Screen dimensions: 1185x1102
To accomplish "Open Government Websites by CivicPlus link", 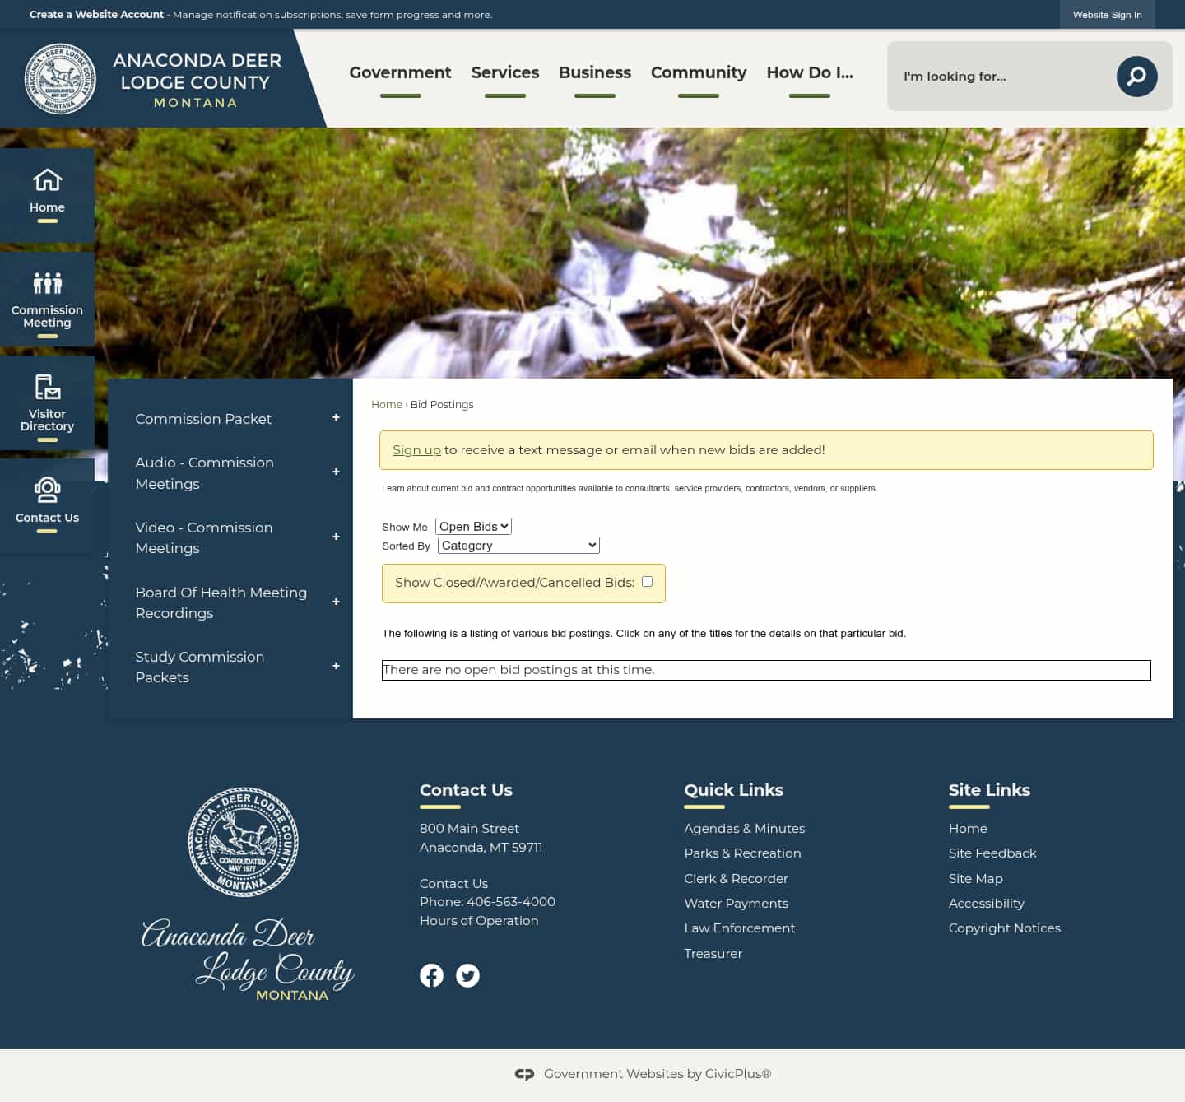I will pyautogui.click(x=658, y=1074).
